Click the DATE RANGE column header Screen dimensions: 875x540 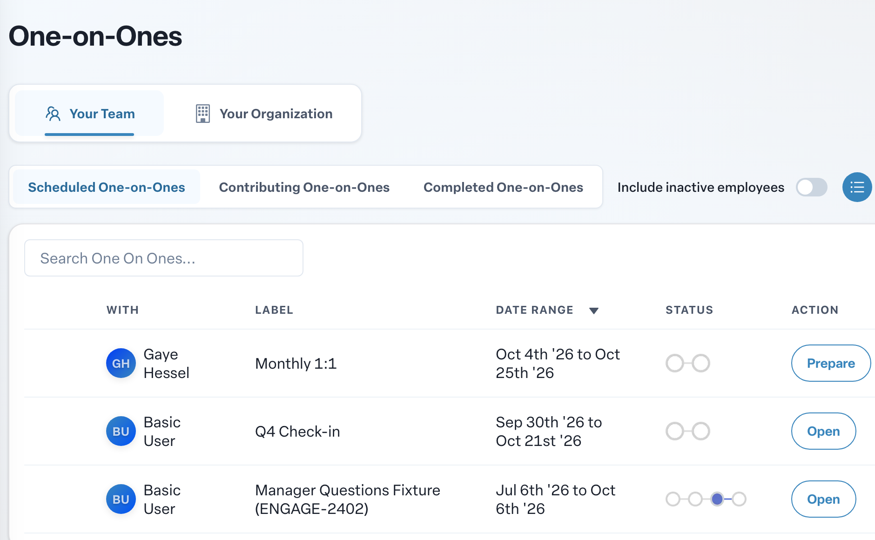pyautogui.click(x=534, y=310)
